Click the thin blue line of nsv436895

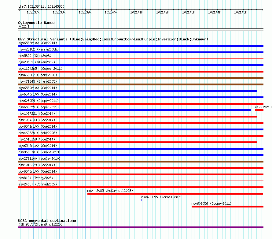pos(202,200)
